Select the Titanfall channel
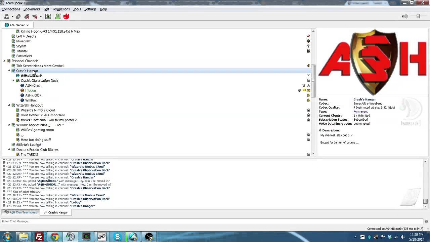This screenshot has width=430, height=242. [x=22, y=51]
